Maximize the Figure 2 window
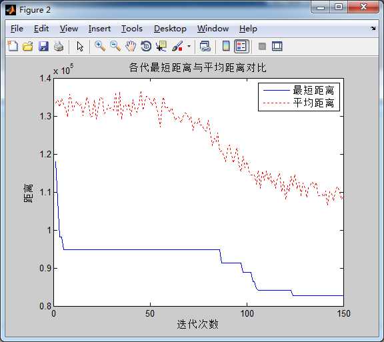Image resolution: width=384 pixels, height=342 pixels. pyautogui.click(x=339, y=7)
